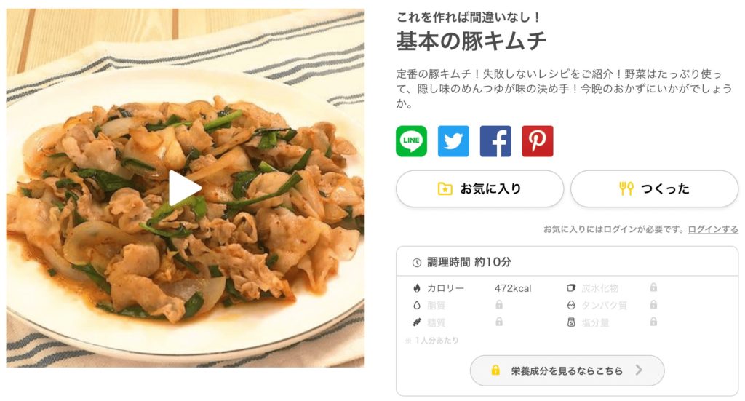Pin recipe with Pinterest icon

click(538, 141)
